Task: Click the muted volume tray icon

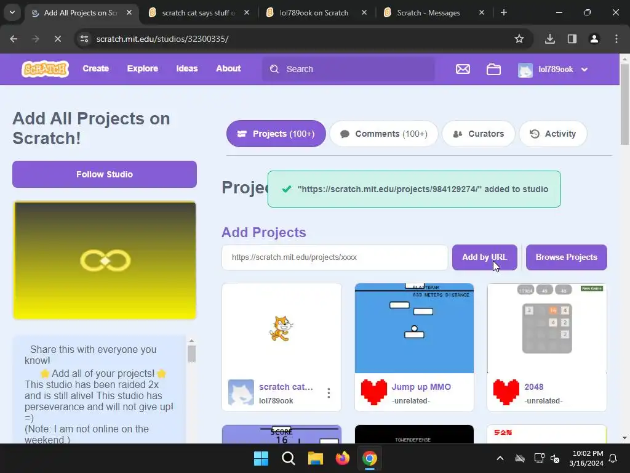Action: tap(555, 458)
